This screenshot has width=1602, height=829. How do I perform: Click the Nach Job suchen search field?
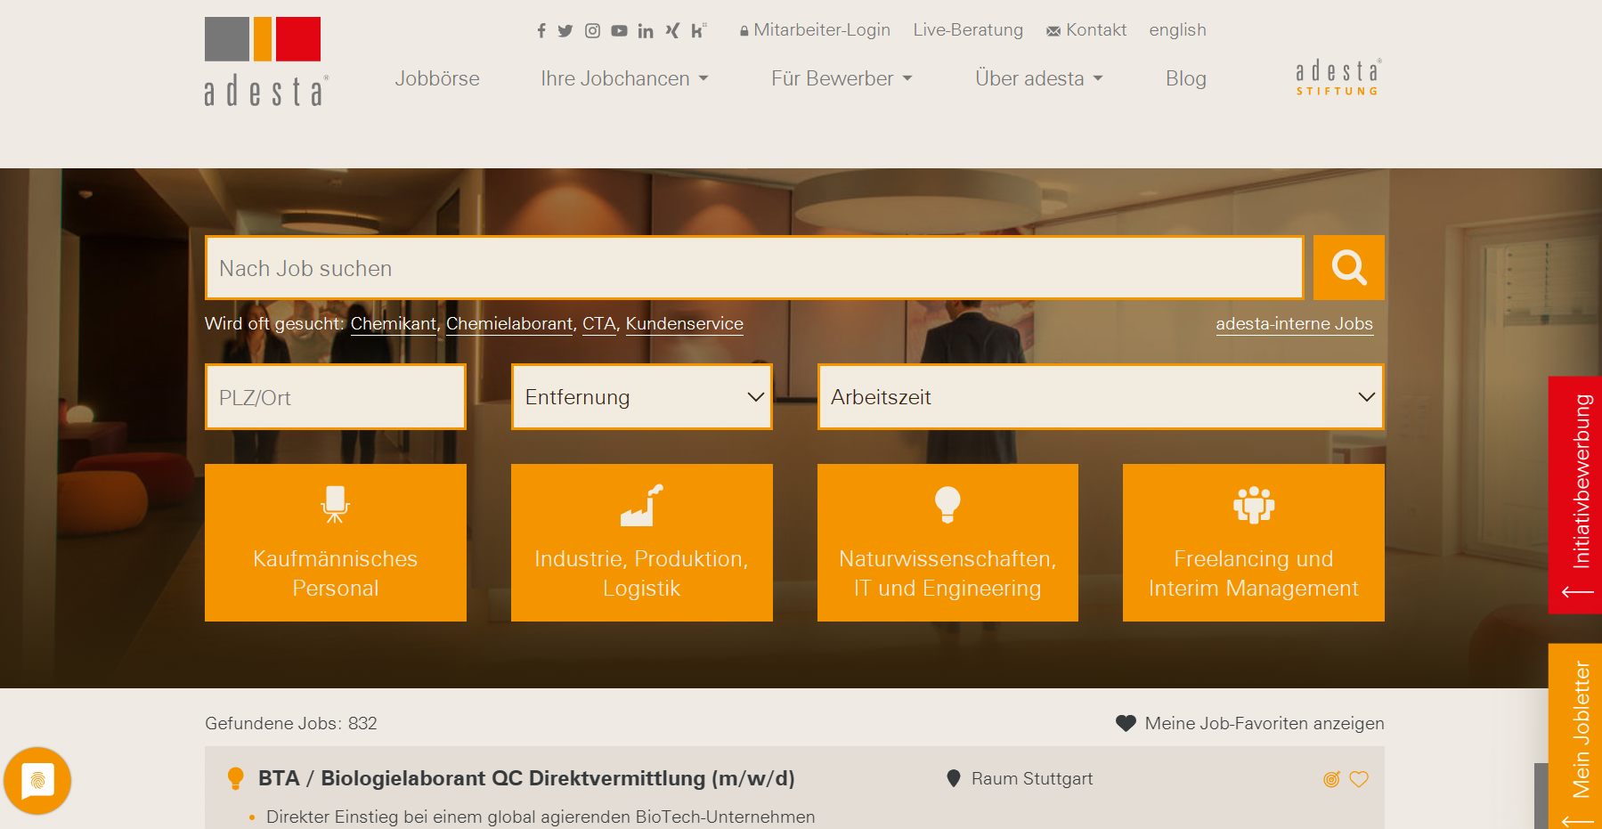point(754,268)
